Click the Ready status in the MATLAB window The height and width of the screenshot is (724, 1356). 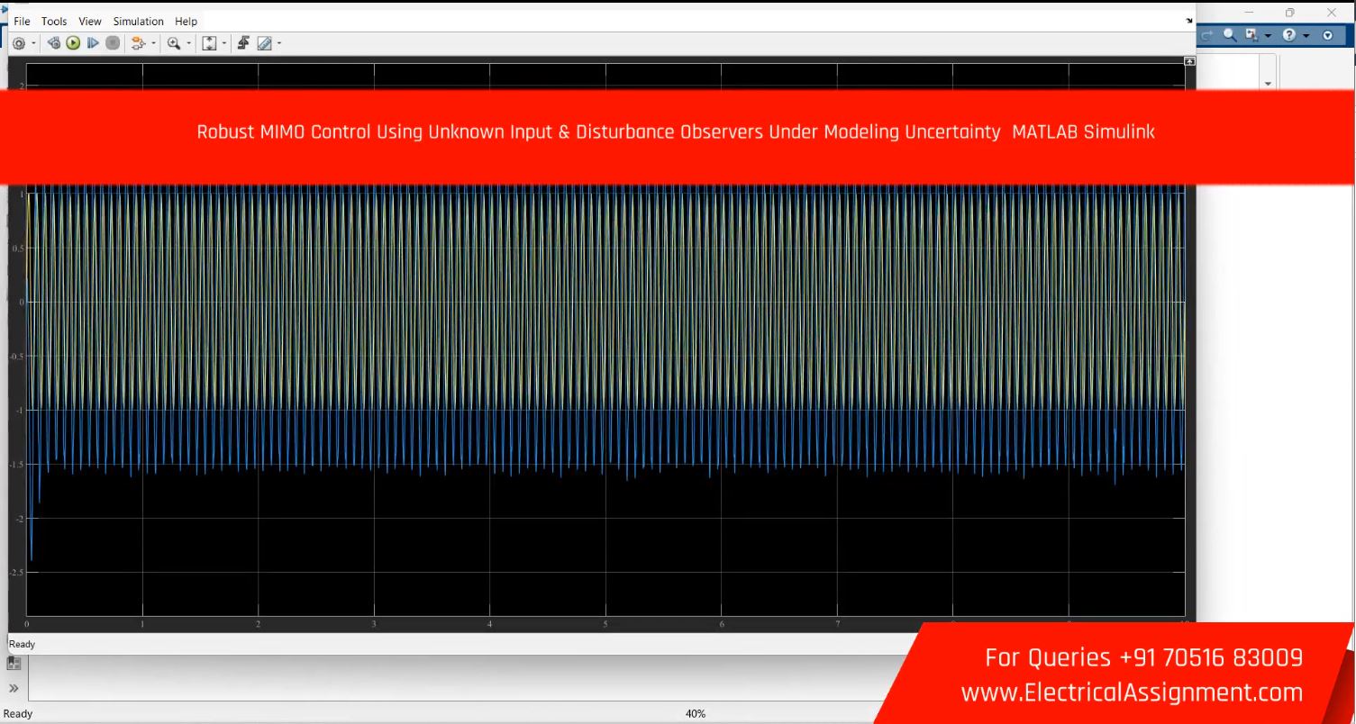[x=17, y=713]
